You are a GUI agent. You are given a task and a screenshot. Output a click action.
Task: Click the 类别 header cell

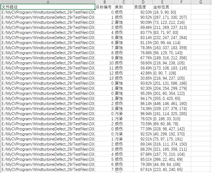[x=124, y=7]
